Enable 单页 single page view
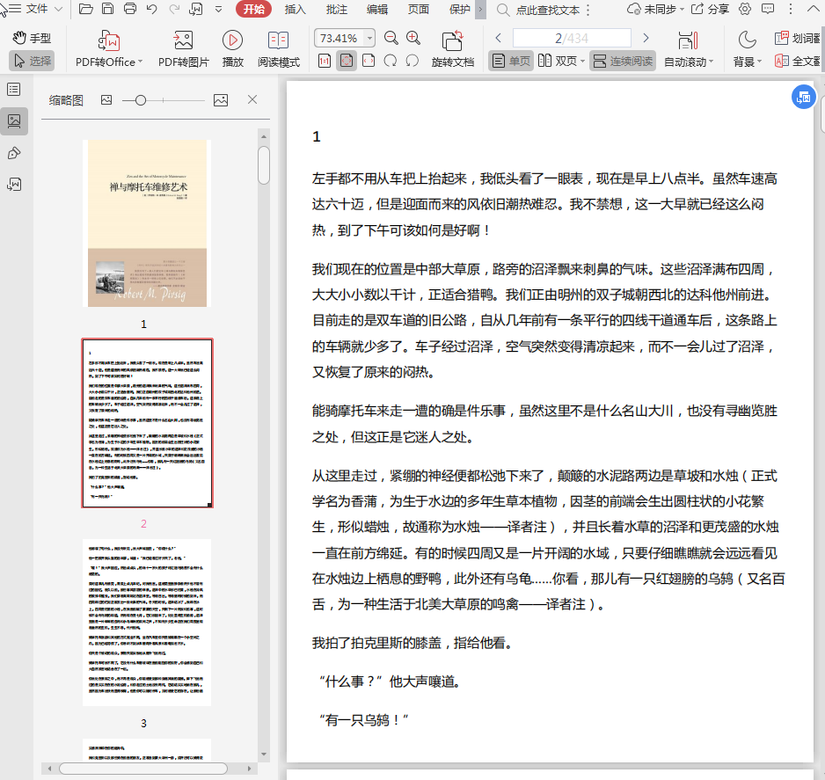Image resolution: width=825 pixels, height=780 pixels. (511, 62)
